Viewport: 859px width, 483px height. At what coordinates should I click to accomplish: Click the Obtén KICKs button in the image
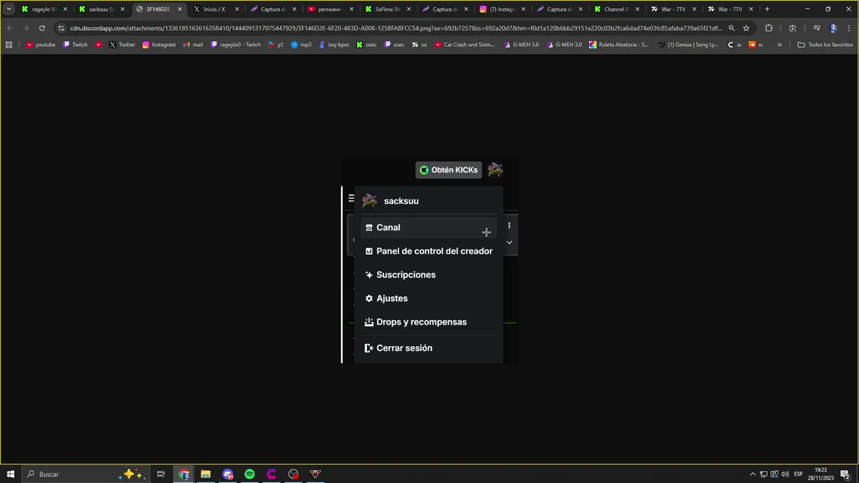(x=448, y=170)
